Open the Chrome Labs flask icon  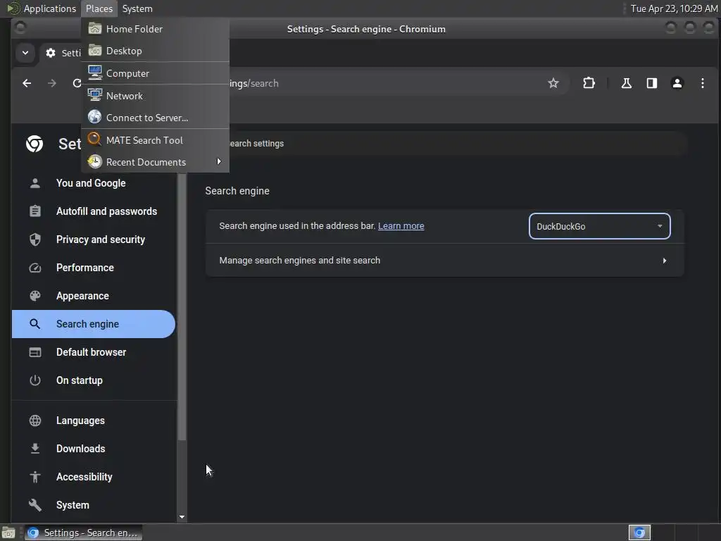tap(626, 83)
